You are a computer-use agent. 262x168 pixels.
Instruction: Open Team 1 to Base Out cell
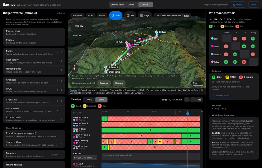pos(226,46)
